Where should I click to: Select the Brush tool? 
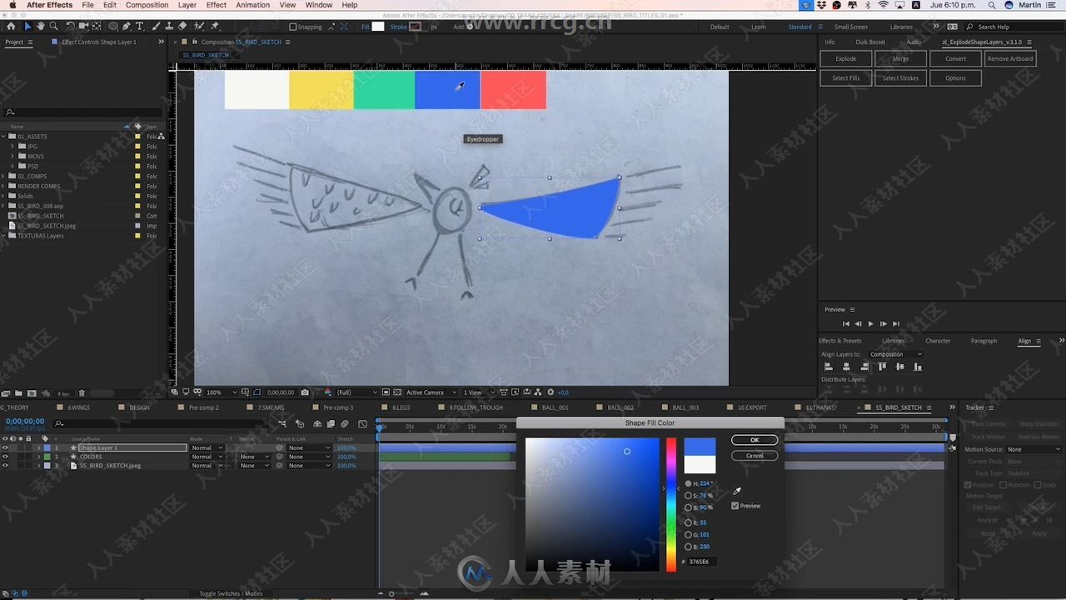pyautogui.click(x=156, y=26)
